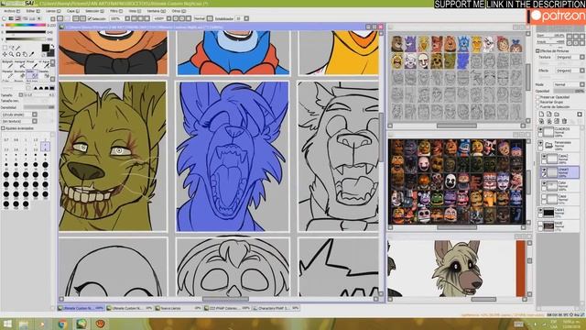
Task: Hide the Capa1 black layer
Action: 540,210
